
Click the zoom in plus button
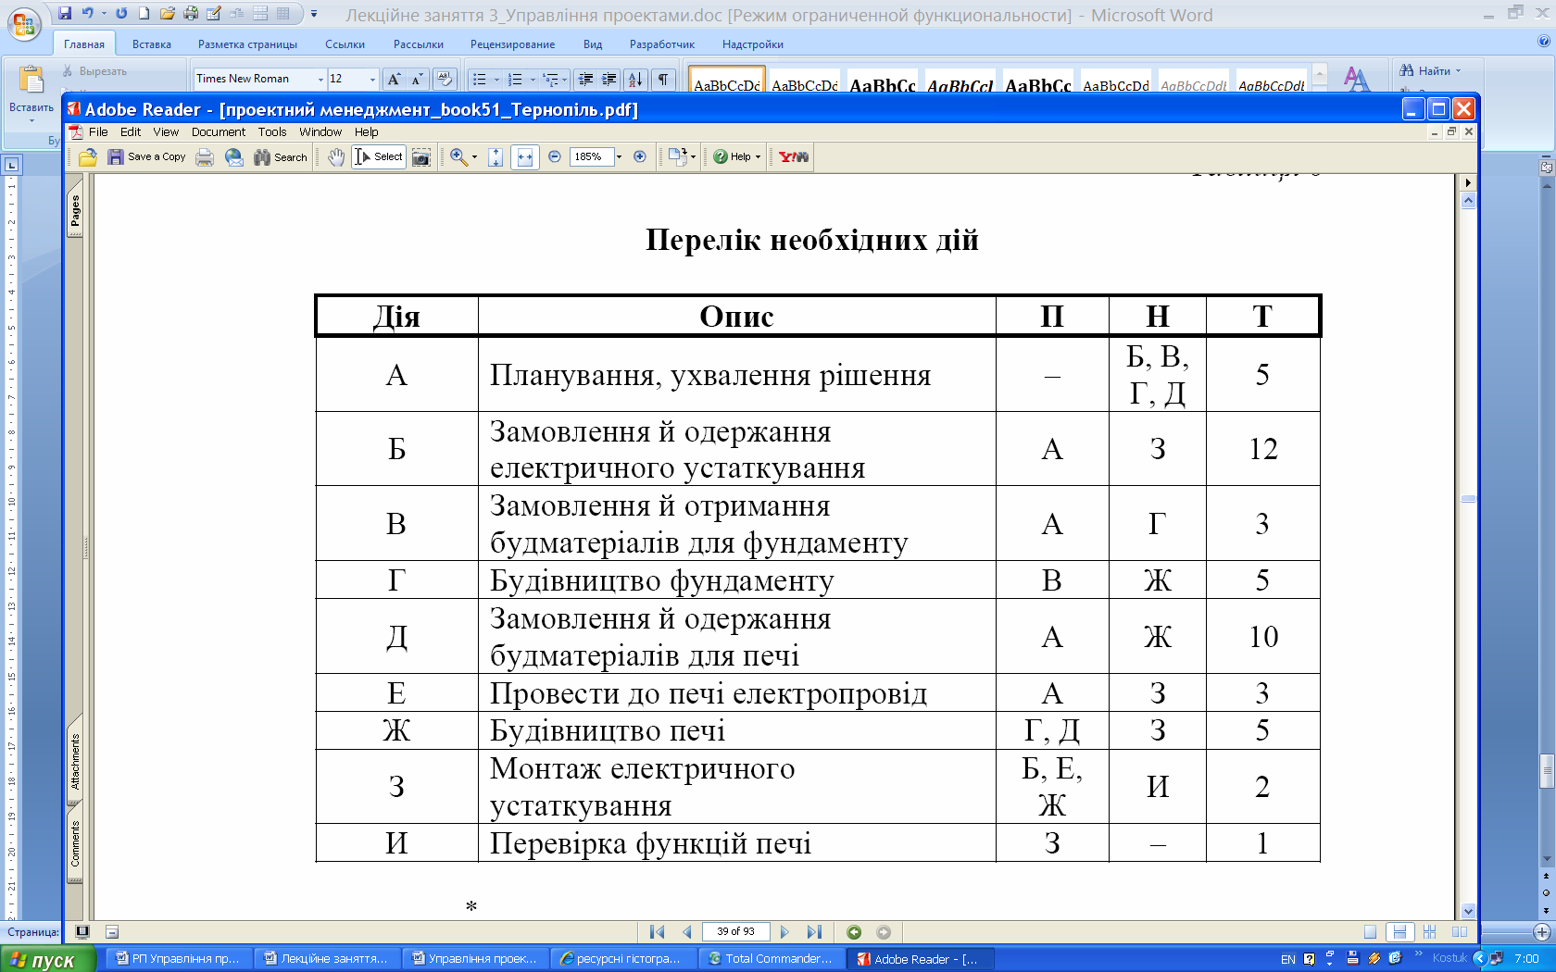click(640, 156)
